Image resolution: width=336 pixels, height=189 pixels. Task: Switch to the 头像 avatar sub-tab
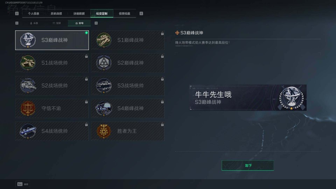click(34, 23)
